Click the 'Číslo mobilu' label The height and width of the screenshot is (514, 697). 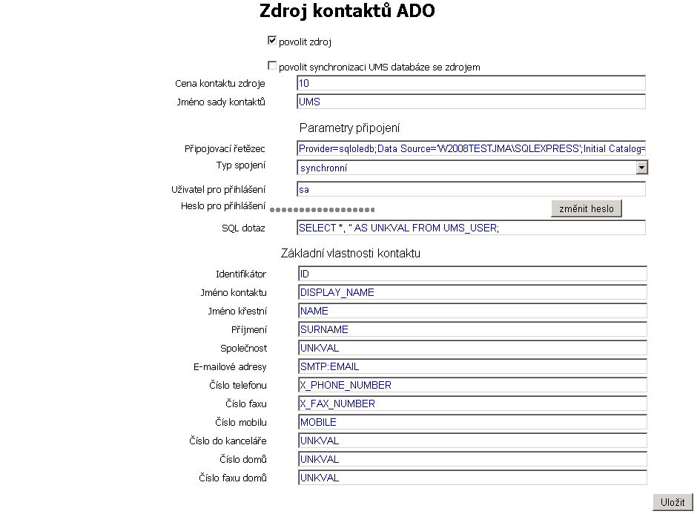click(x=241, y=423)
